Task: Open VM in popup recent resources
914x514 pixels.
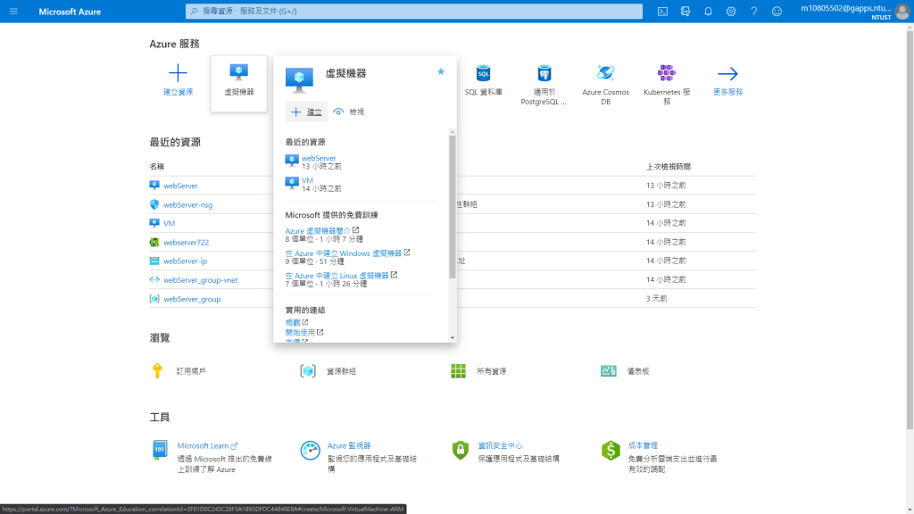Action: (307, 180)
